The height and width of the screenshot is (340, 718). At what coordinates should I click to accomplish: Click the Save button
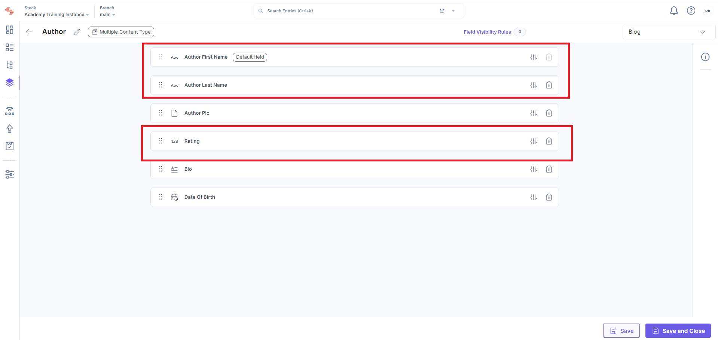click(x=621, y=331)
